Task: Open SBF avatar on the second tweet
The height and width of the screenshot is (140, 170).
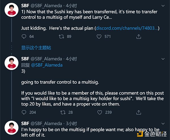Action: (12, 64)
